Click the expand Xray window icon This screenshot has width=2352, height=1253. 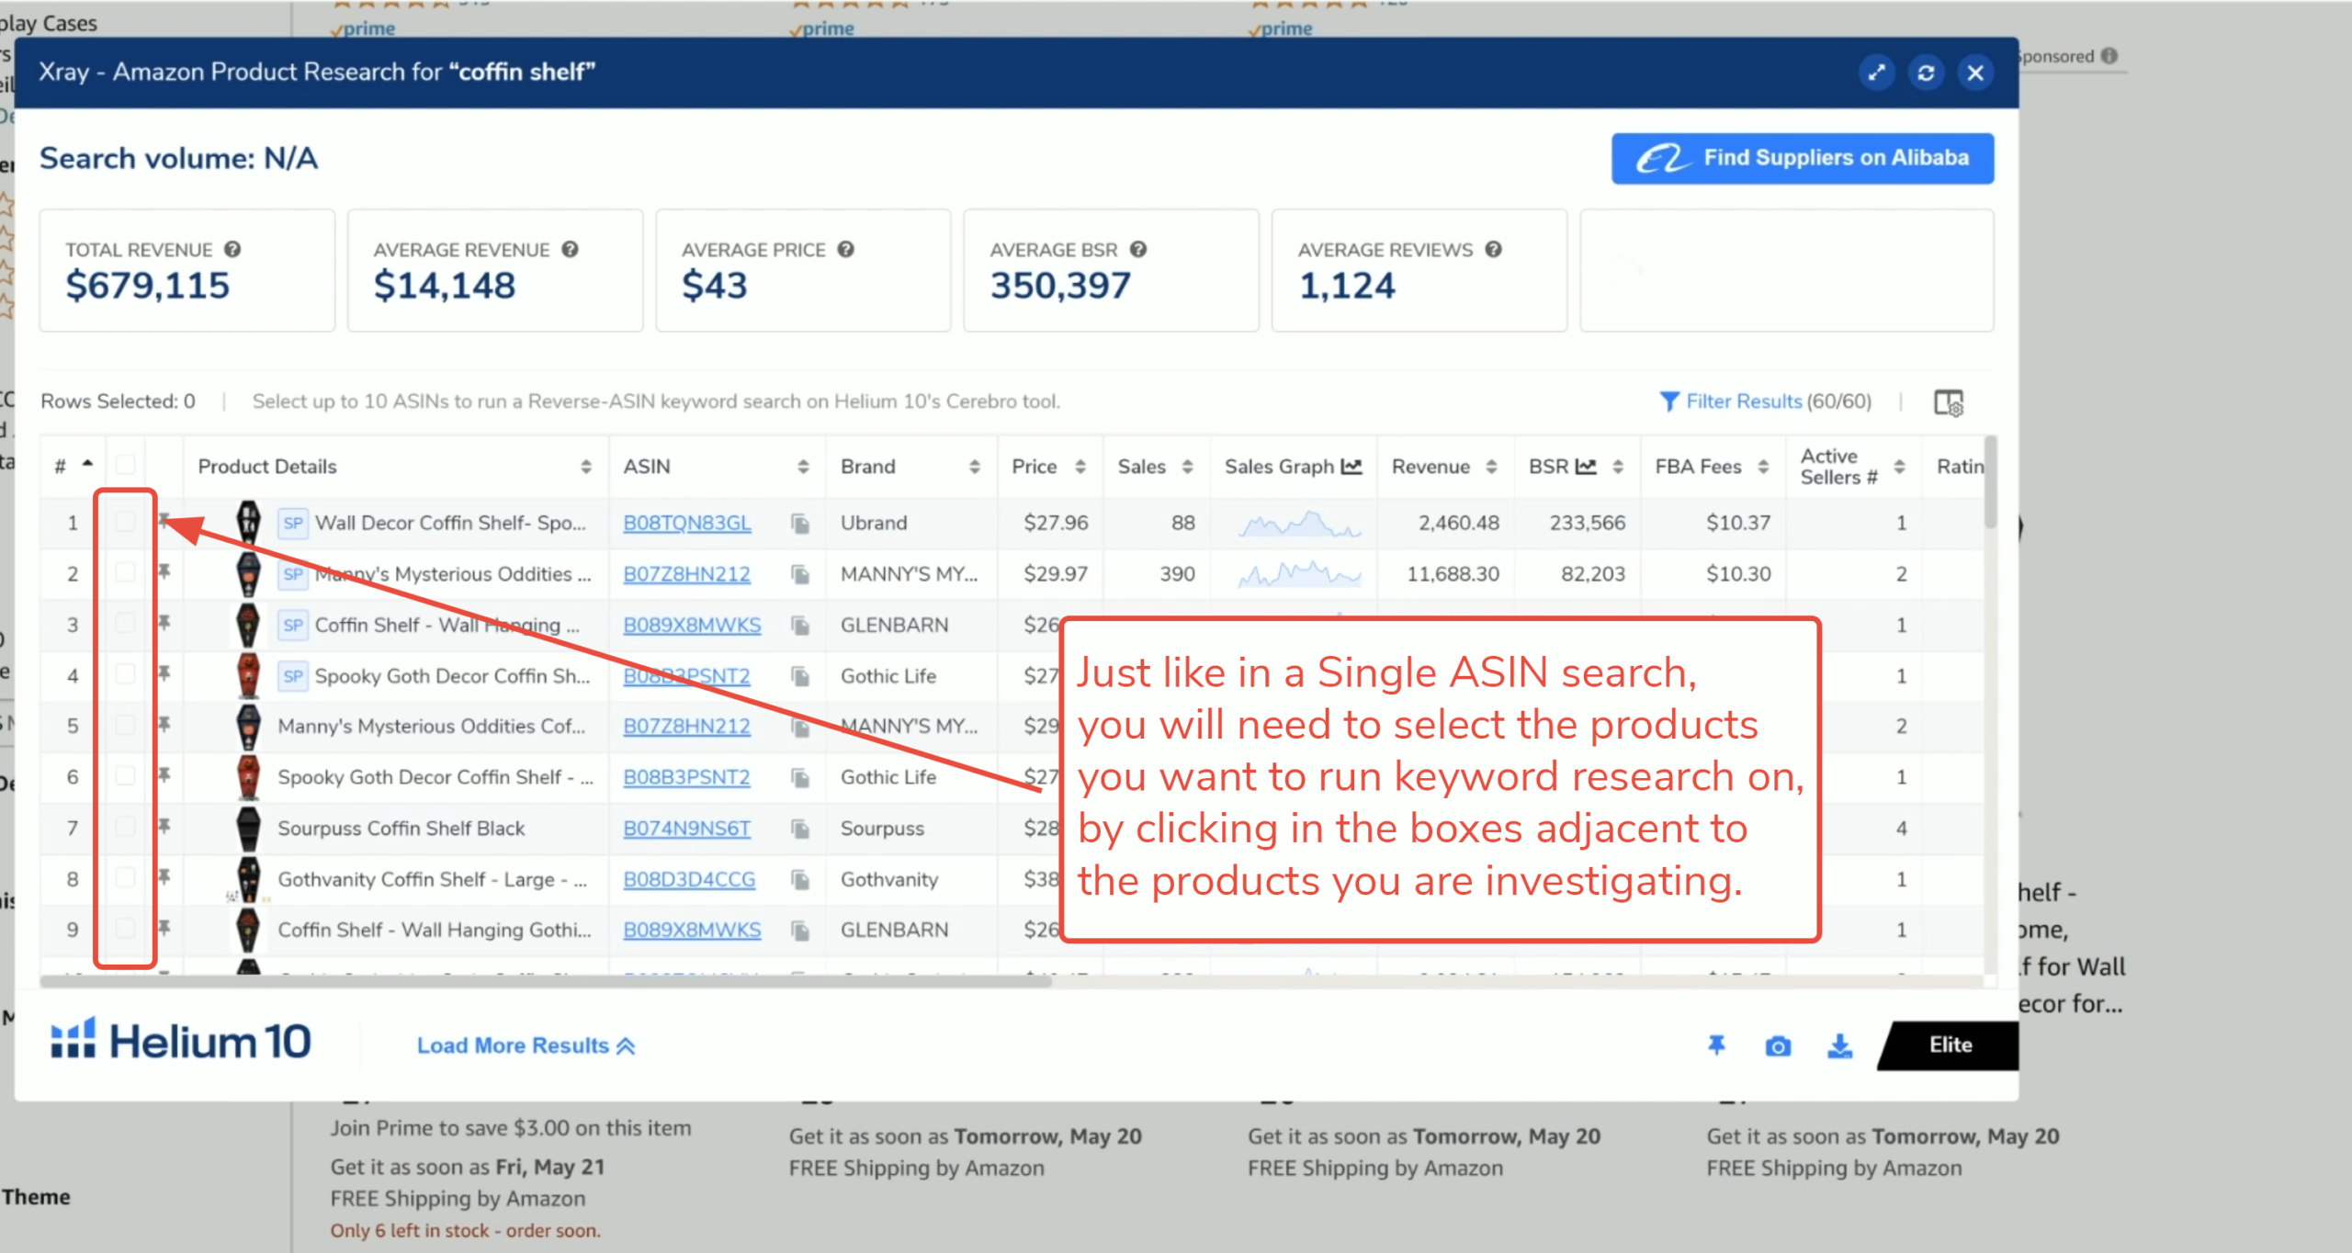[x=1876, y=73]
